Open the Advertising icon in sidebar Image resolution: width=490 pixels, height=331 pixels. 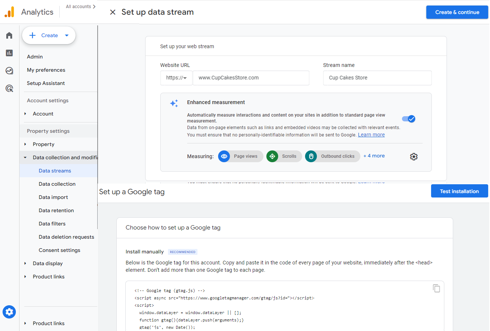9,88
